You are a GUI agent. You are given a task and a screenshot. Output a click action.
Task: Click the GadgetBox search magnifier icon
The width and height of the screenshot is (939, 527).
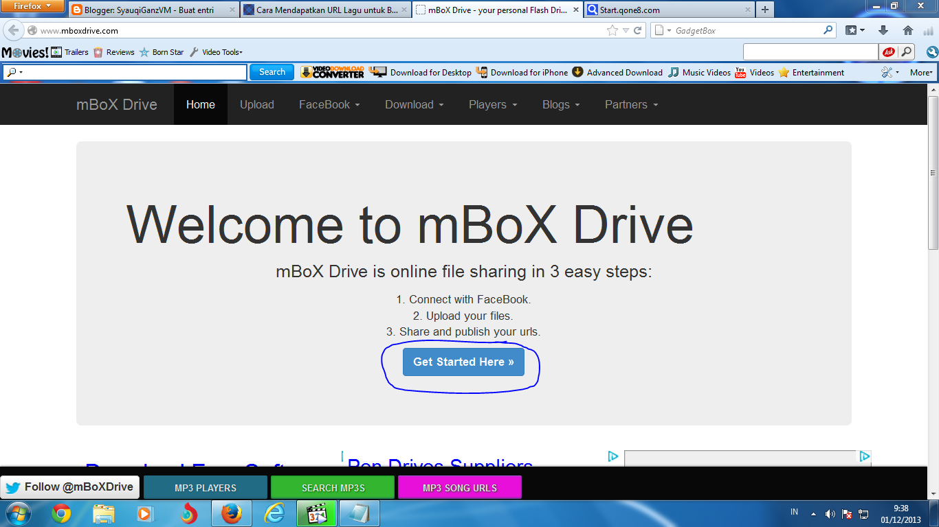point(828,30)
